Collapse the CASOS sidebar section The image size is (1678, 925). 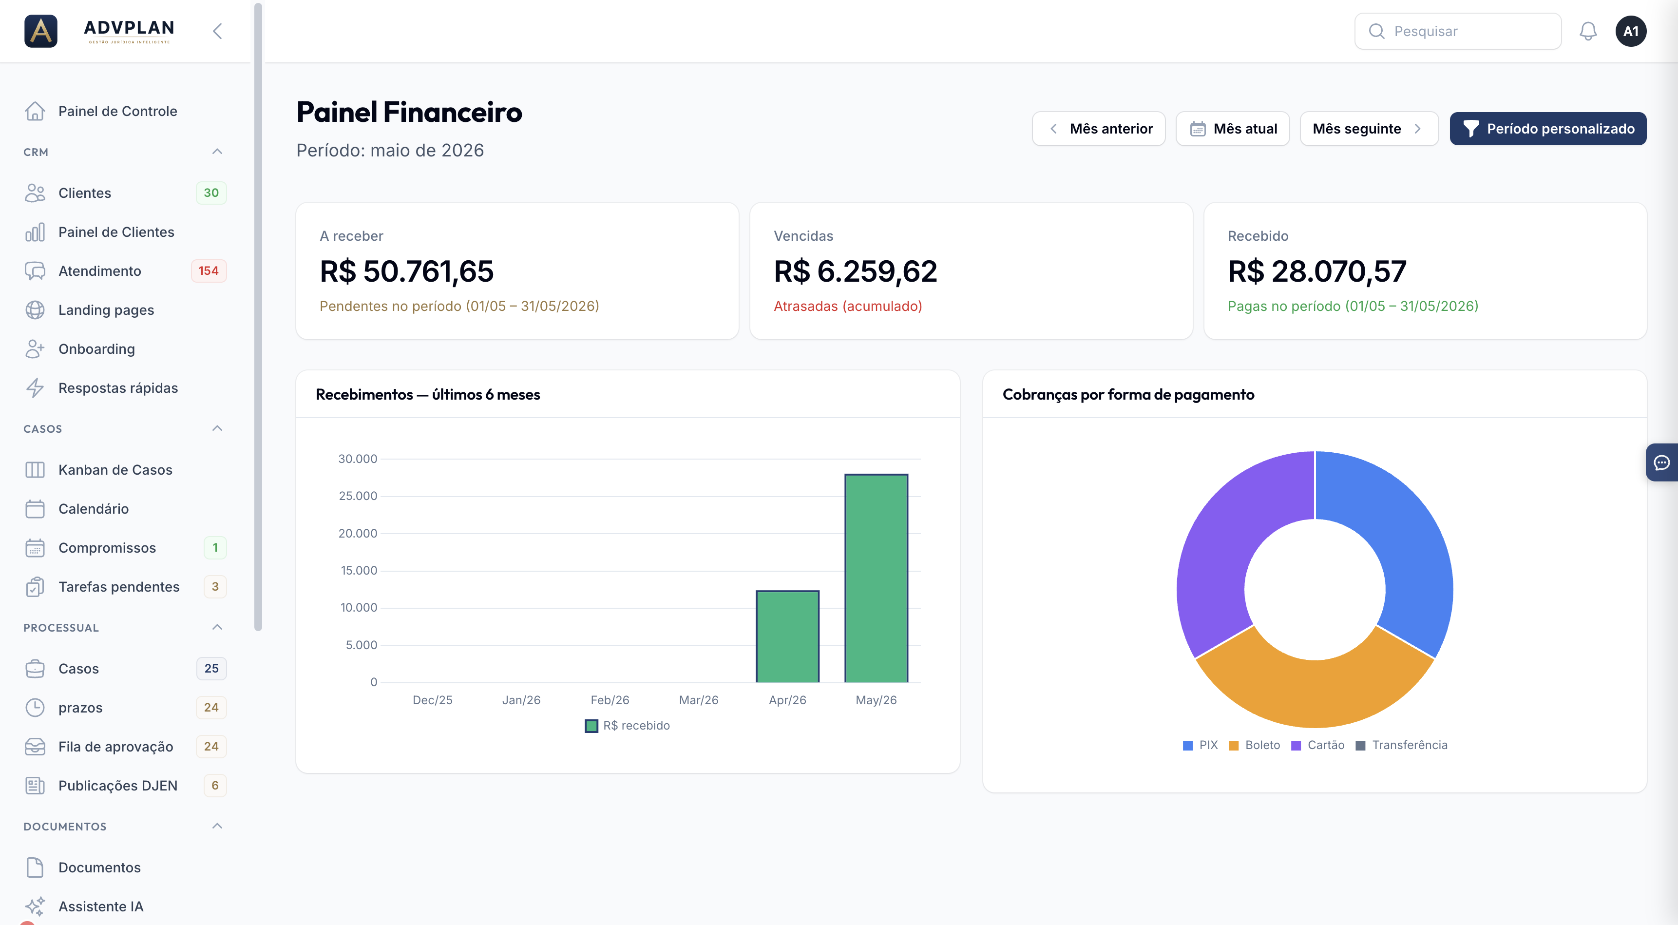point(218,428)
